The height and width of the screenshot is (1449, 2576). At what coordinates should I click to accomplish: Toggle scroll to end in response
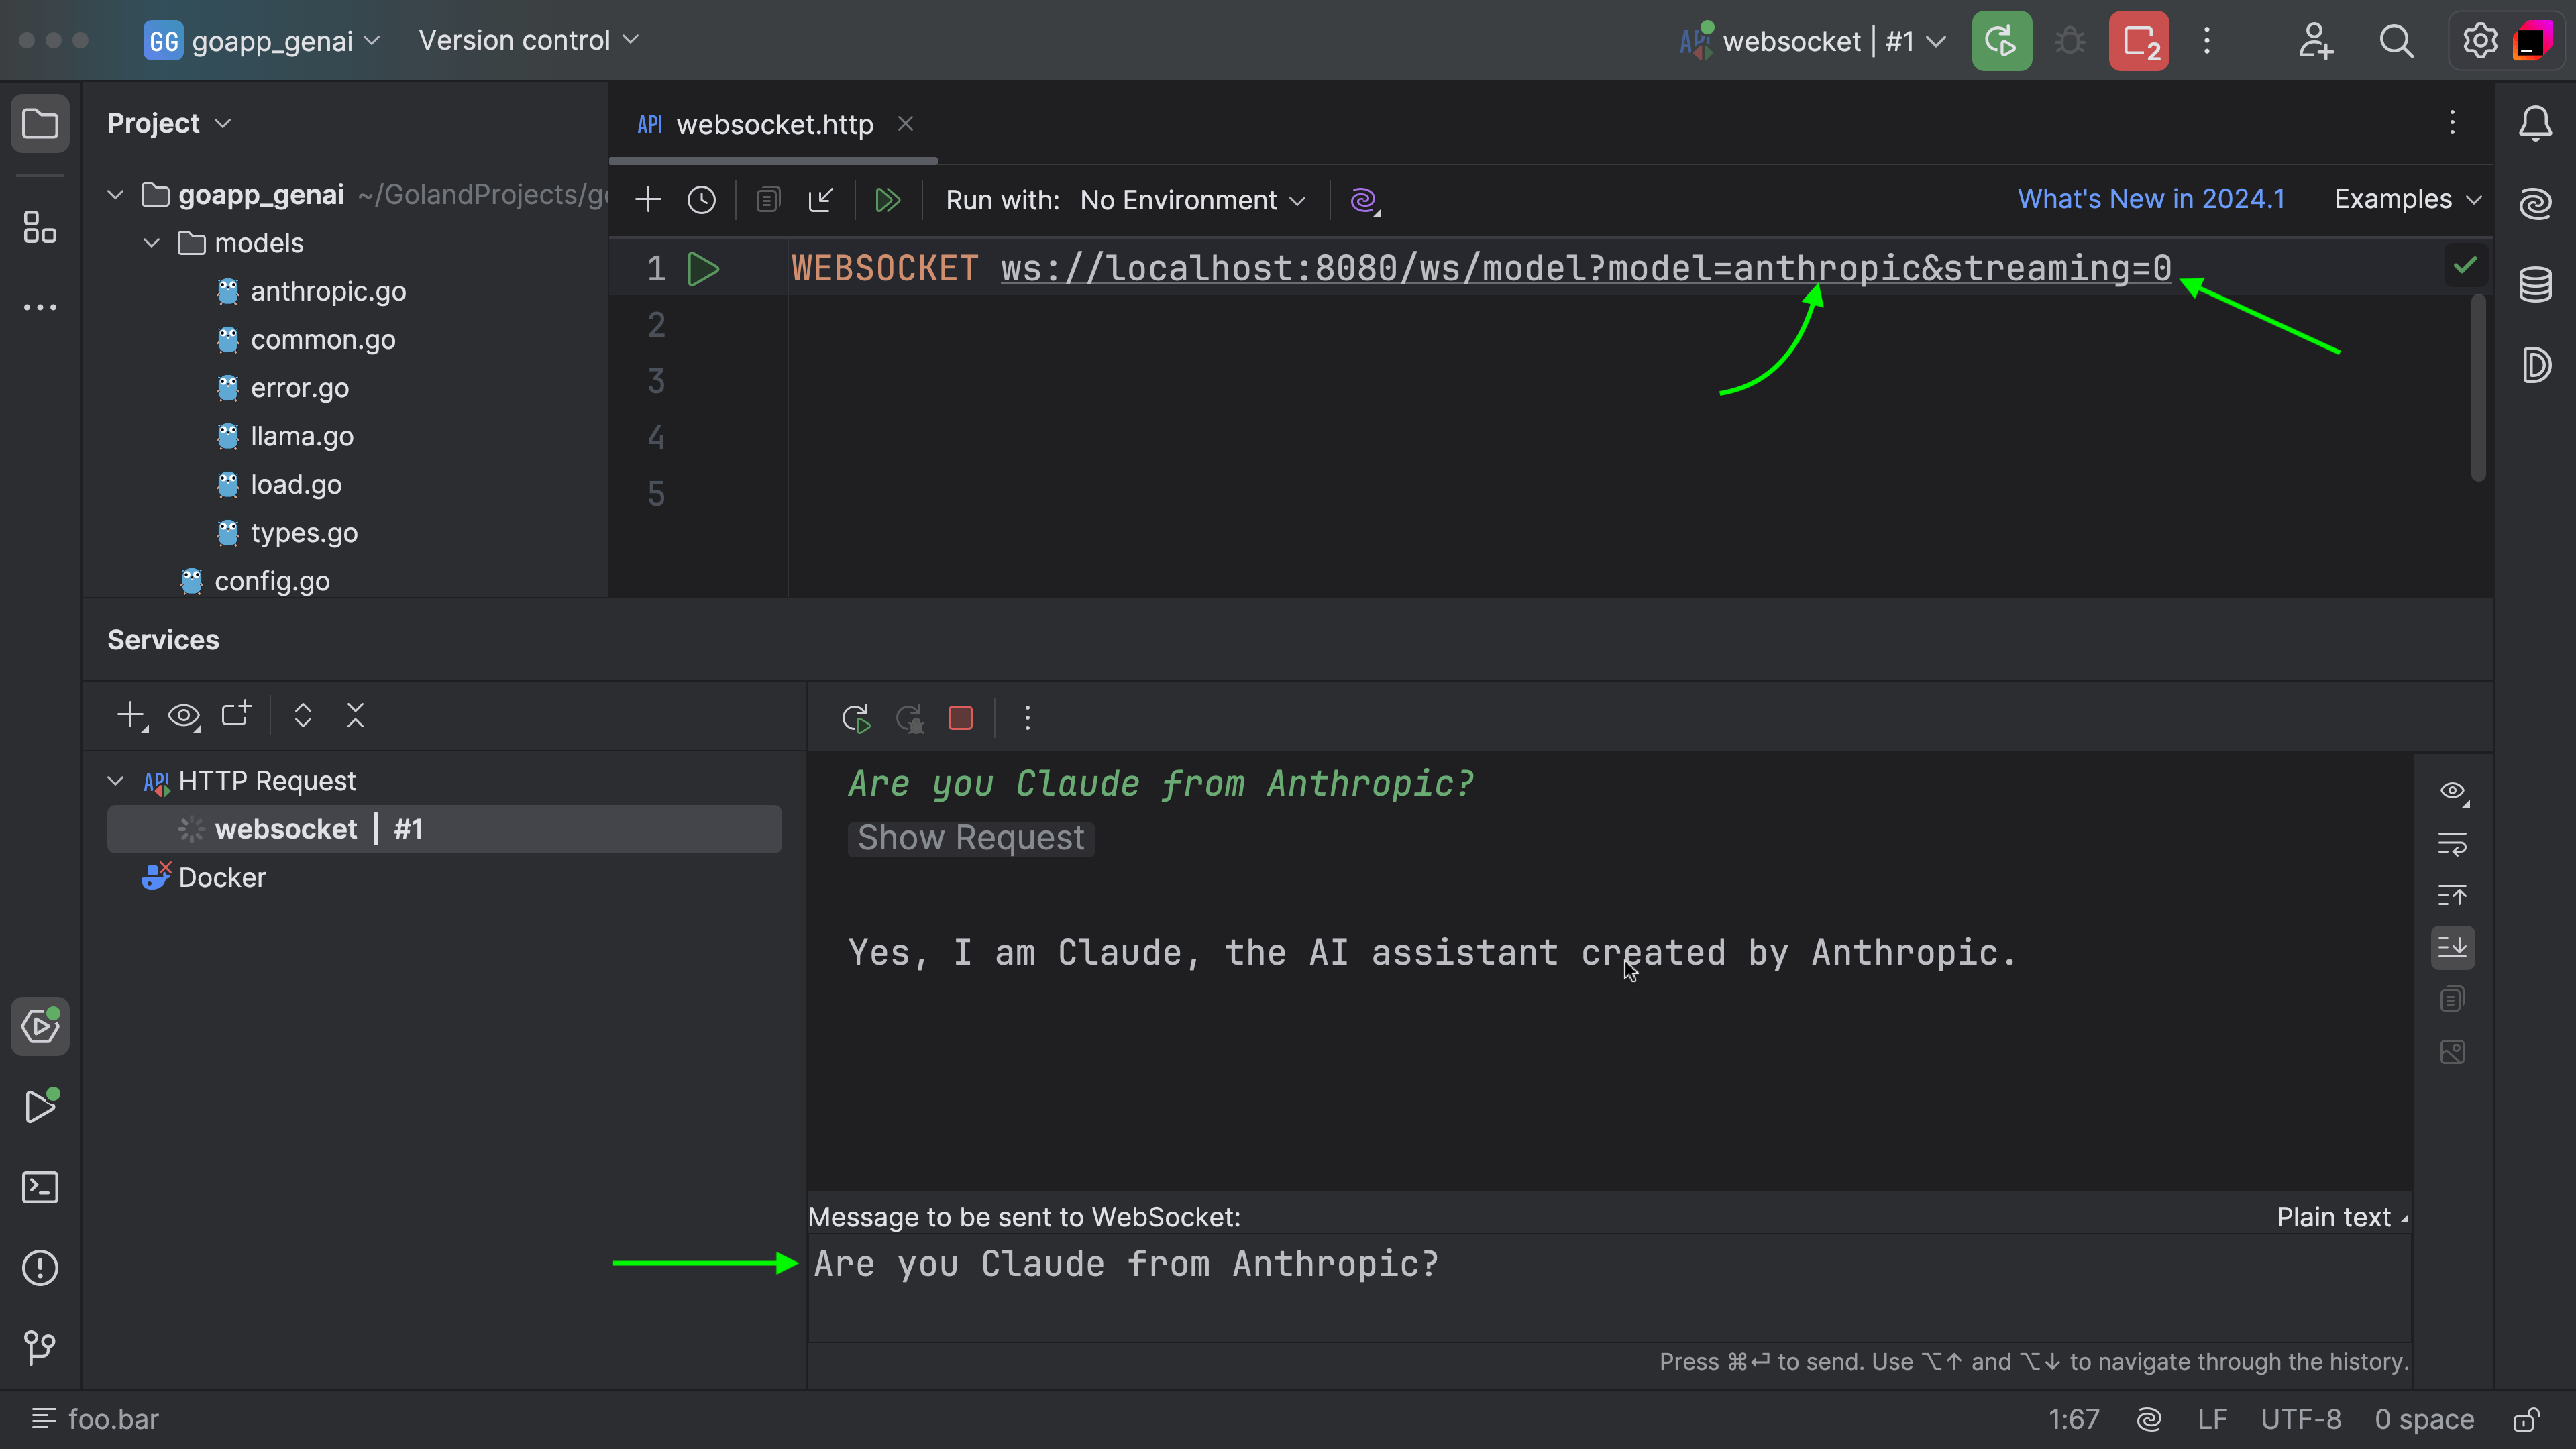point(2452,947)
